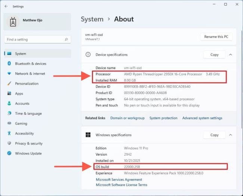The width and height of the screenshot is (243, 196).
Task: Click the Bluetooth & devices icon
Action: pos(9,64)
